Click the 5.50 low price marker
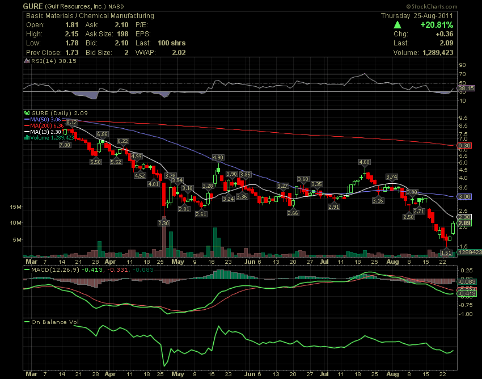 (95, 162)
